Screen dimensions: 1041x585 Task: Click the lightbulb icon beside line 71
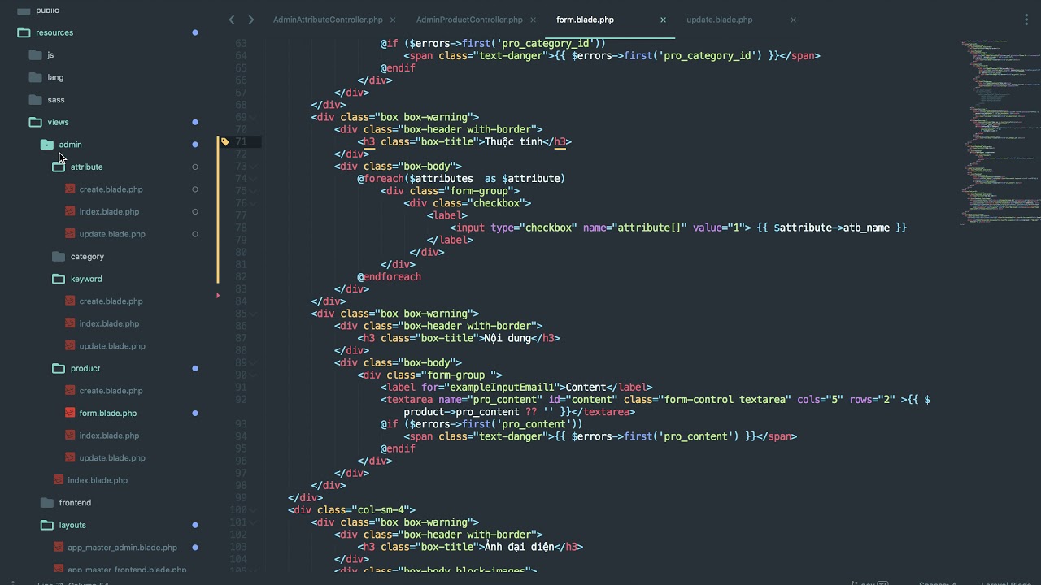[x=225, y=141]
